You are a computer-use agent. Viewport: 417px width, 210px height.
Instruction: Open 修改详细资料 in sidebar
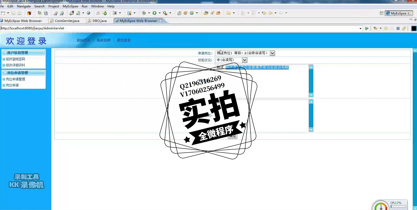(15, 65)
